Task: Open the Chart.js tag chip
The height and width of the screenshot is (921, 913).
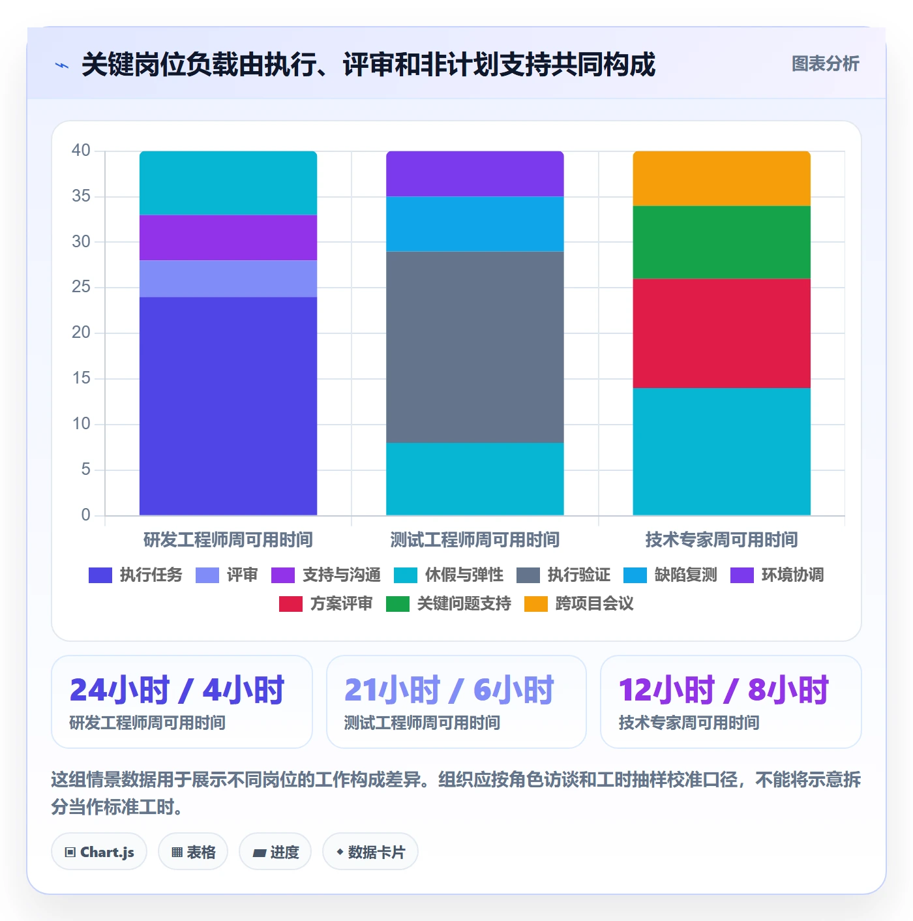Action: pyautogui.click(x=99, y=852)
